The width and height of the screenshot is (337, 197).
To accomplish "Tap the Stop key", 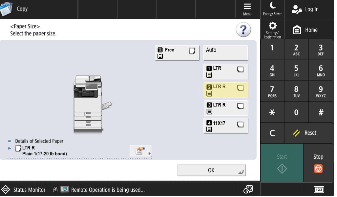I will point(318,163).
